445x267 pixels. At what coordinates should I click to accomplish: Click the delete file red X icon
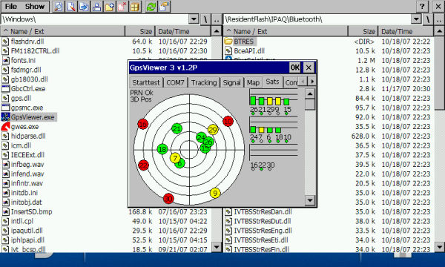click(122, 7)
